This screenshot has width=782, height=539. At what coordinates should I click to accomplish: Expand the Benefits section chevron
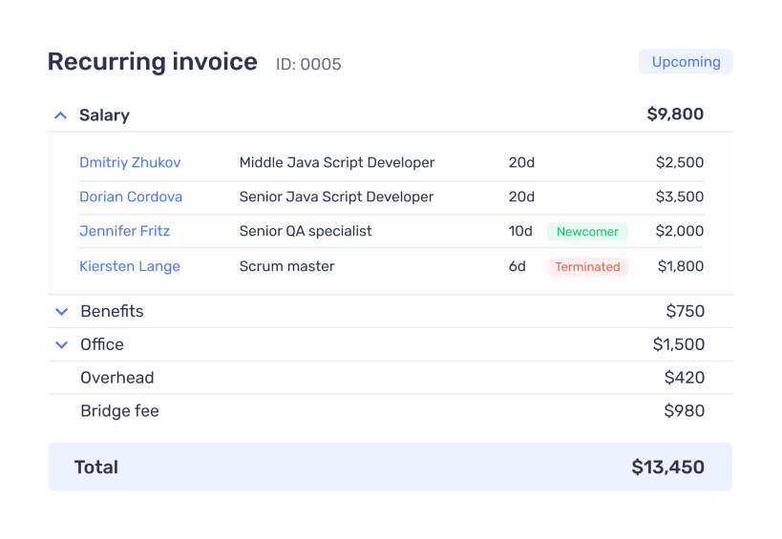61,312
